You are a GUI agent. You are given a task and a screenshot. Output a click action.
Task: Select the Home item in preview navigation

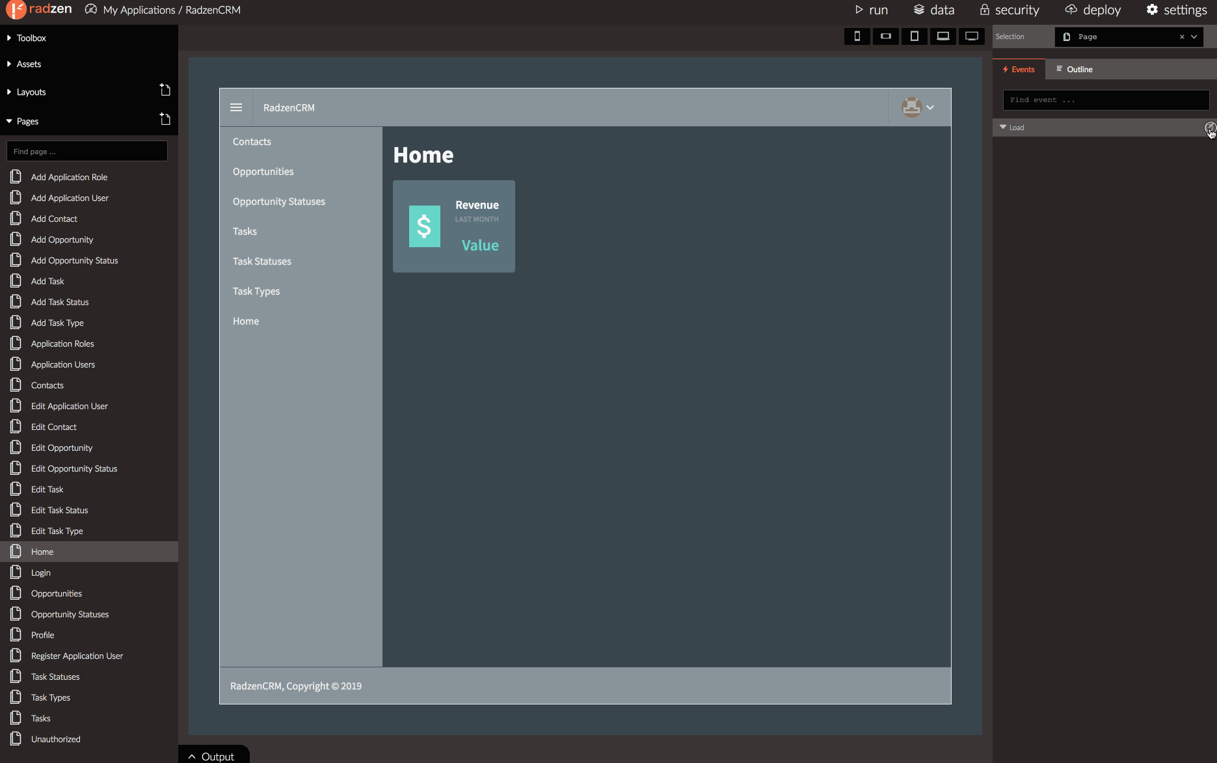coord(246,321)
